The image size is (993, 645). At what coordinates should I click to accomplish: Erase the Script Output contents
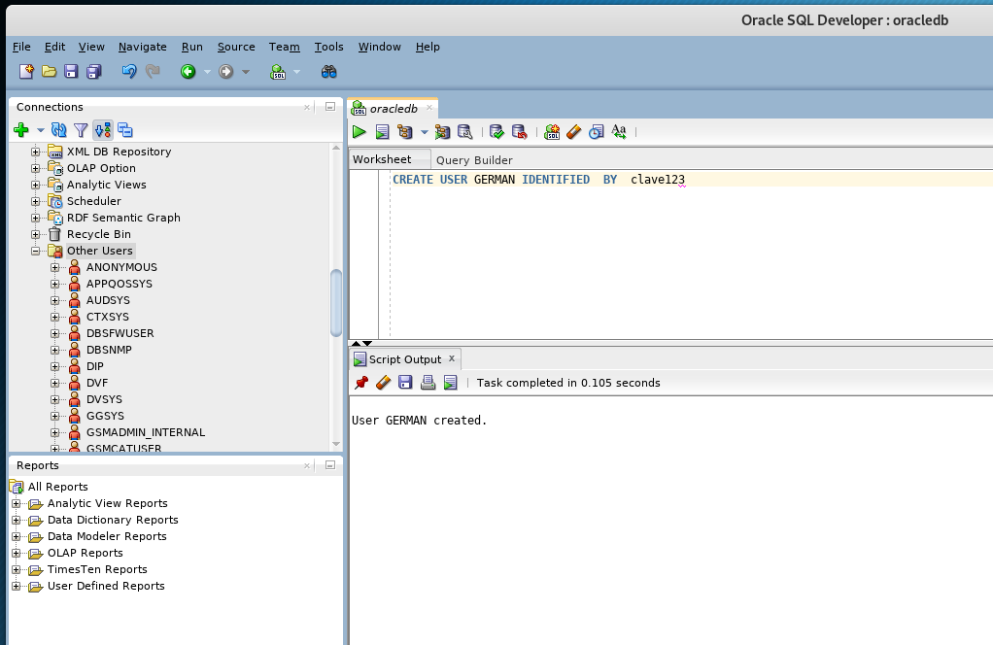pyautogui.click(x=383, y=382)
